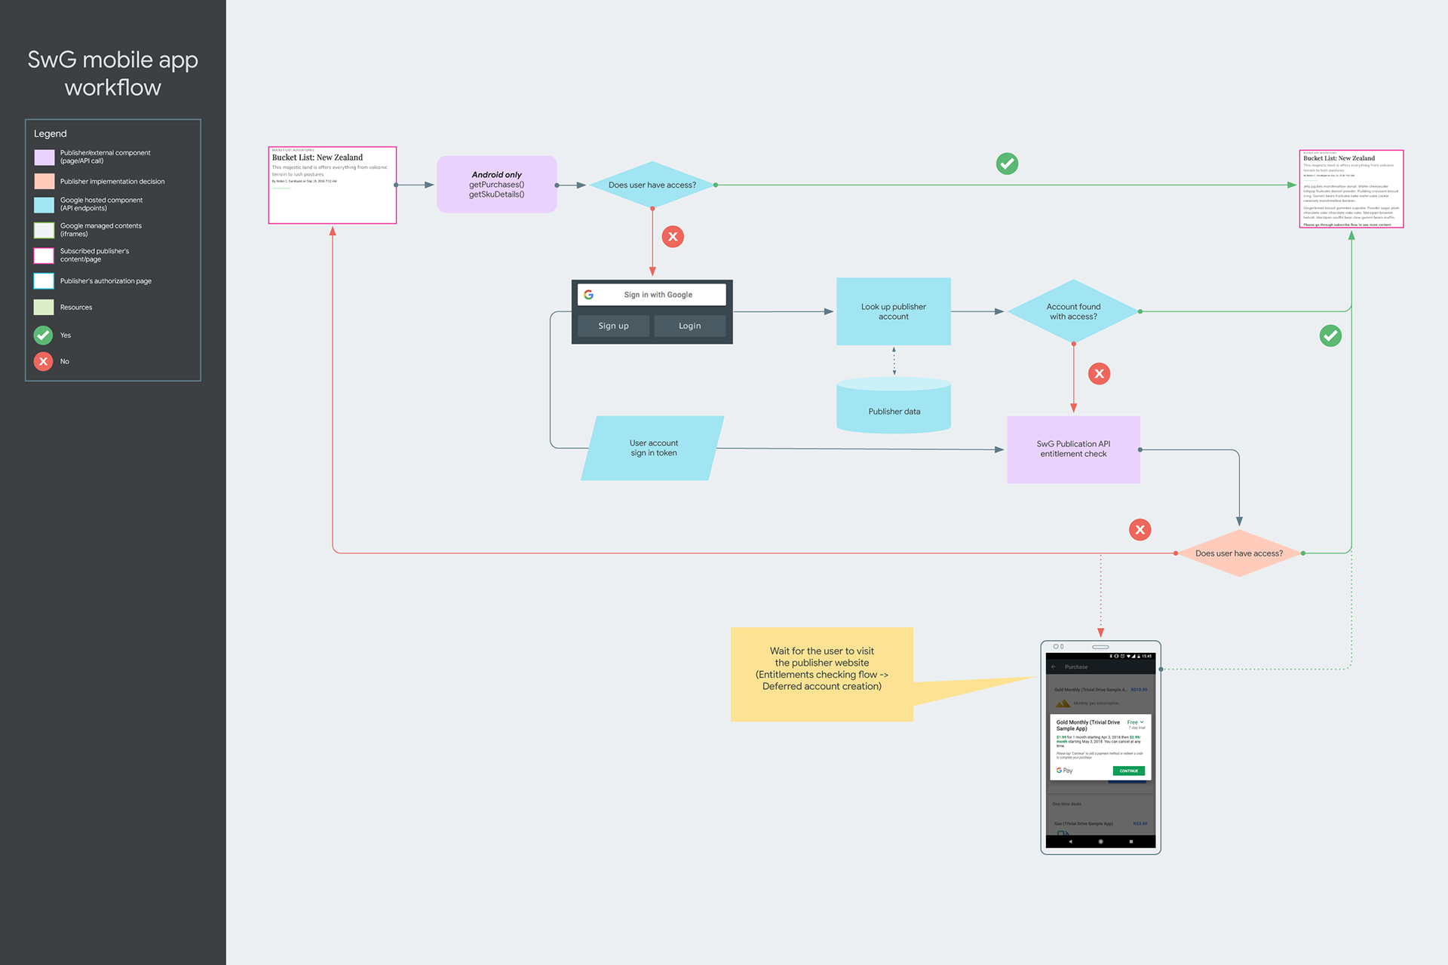Click green checkmark near right vertical connector
Viewport: 1448px width, 965px height.
coord(1330,335)
